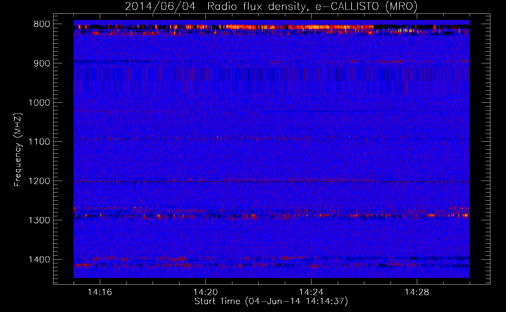Click the Start Time axis label
This screenshot has height=312, width=506.
pos(271,301)
